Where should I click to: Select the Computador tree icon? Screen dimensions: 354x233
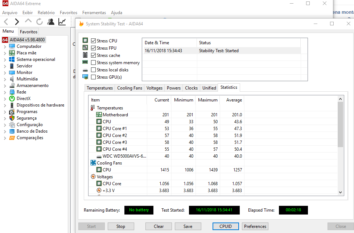(x=12, y=46)
